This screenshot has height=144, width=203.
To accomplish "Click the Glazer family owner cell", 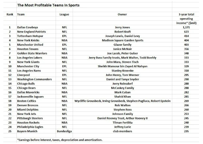I will (x=122, y=45).
